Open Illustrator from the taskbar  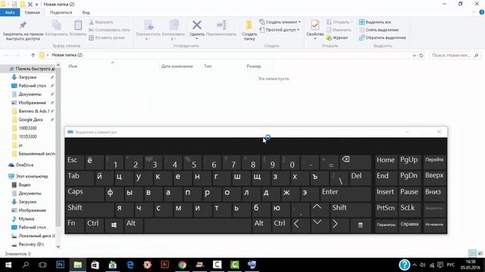[x=165, y=264]
